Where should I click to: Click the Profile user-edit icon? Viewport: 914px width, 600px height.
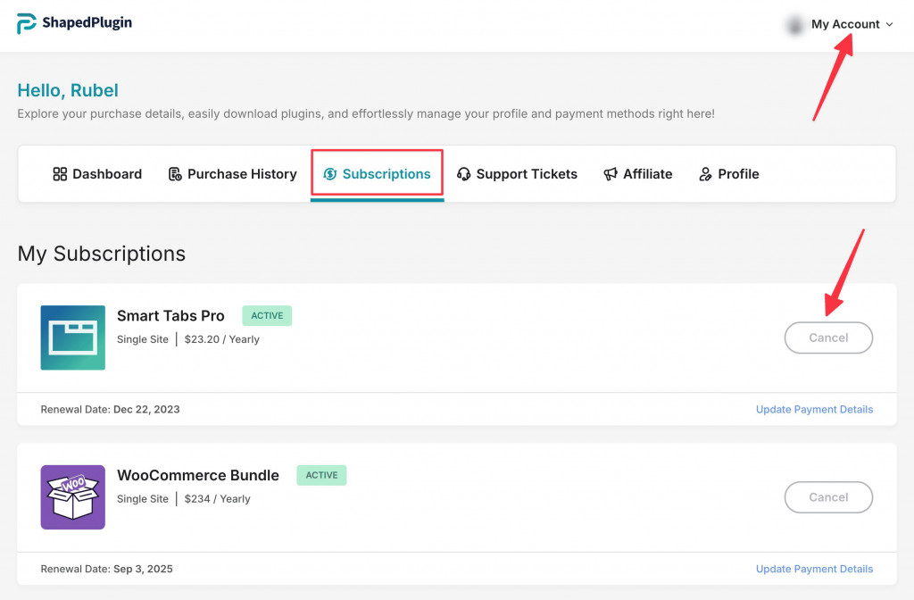705,174
